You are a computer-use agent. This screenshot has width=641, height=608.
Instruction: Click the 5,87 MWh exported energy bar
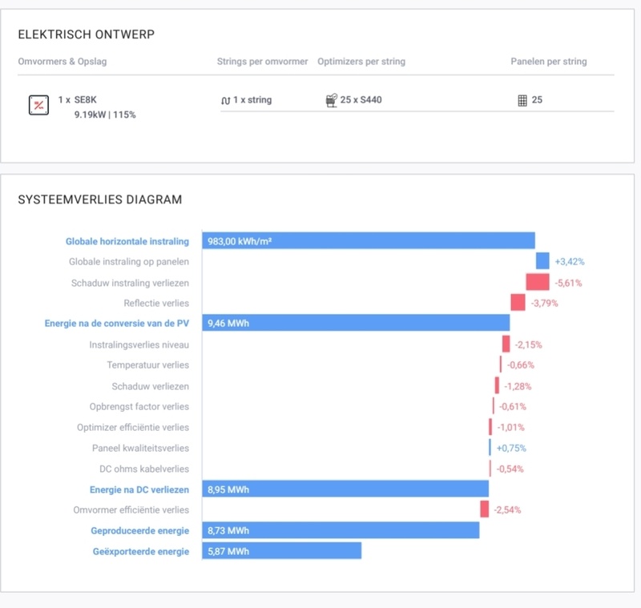coord(281,551)
